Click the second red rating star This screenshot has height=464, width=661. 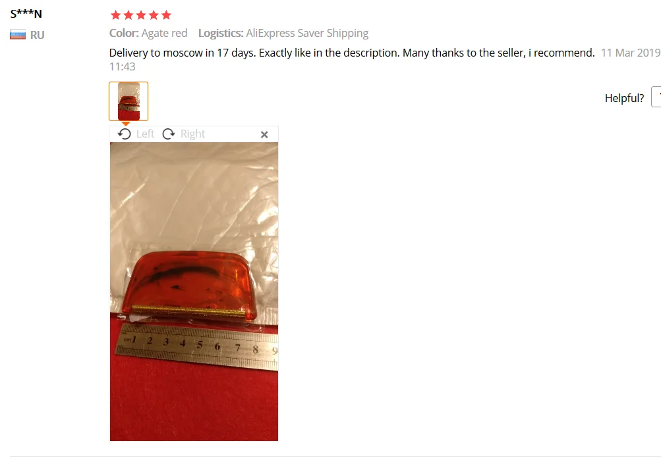tap(128, 16)
